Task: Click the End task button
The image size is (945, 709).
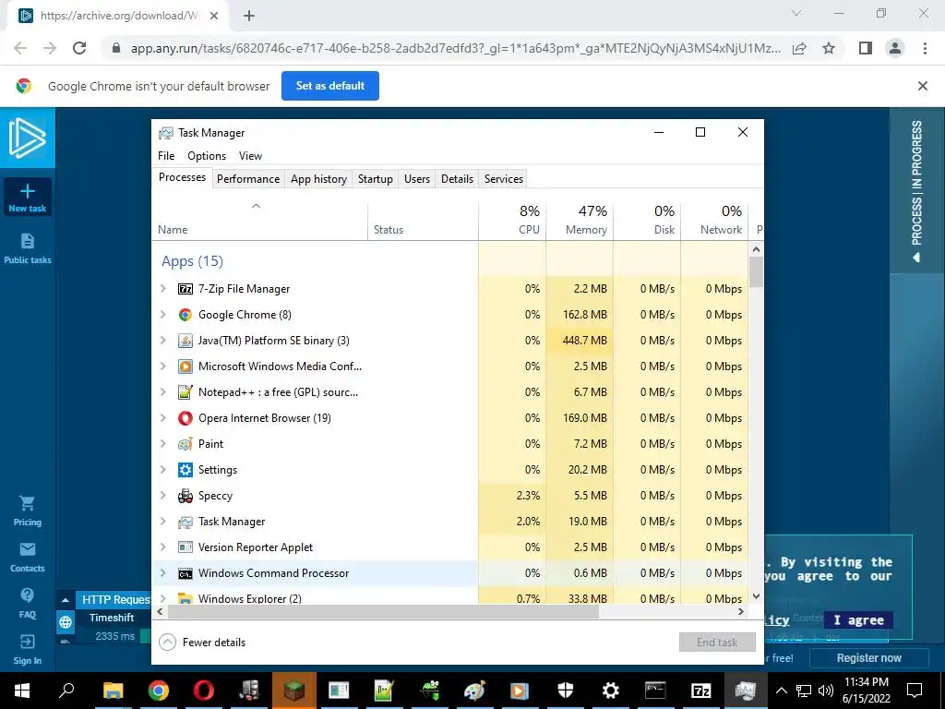Action: [x=717, y=643]
